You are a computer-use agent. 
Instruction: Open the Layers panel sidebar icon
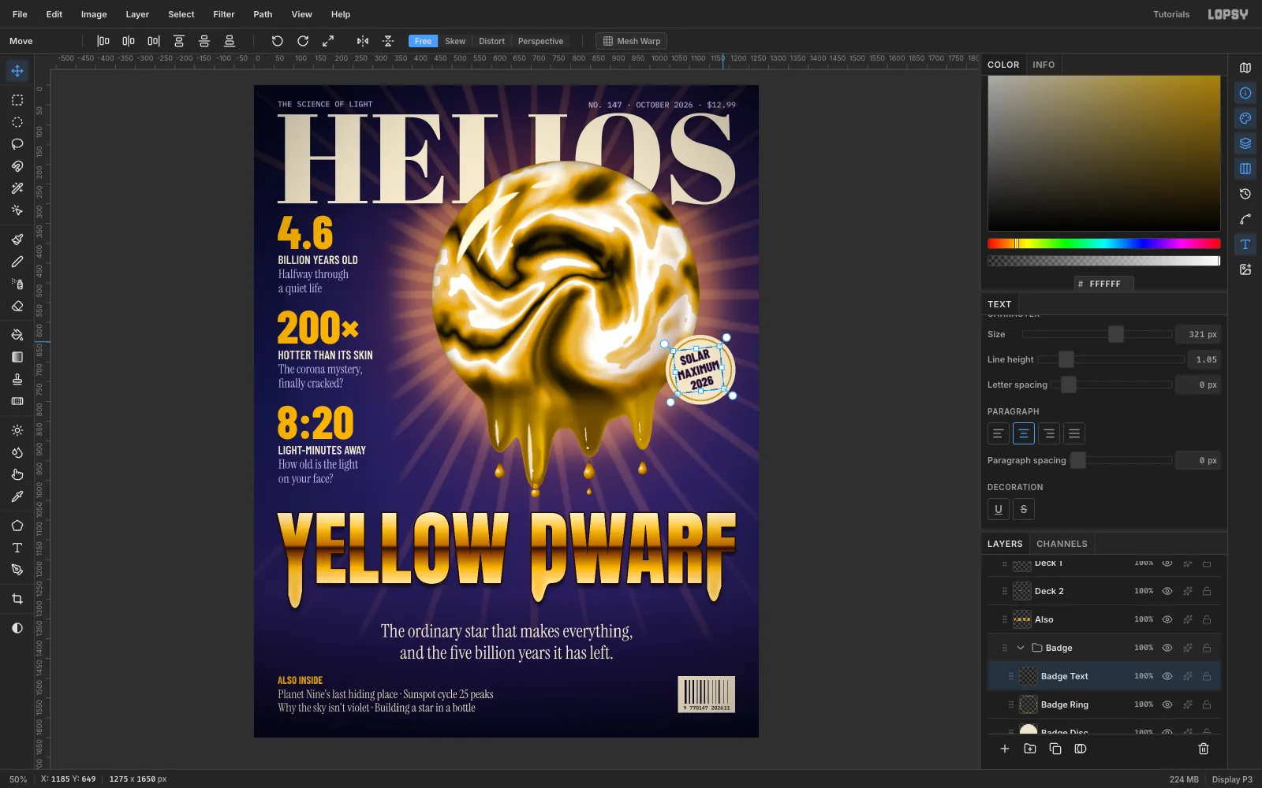1245,143
